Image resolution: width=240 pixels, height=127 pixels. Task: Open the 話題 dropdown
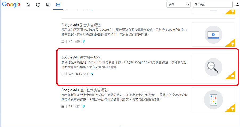pos(178,5)
